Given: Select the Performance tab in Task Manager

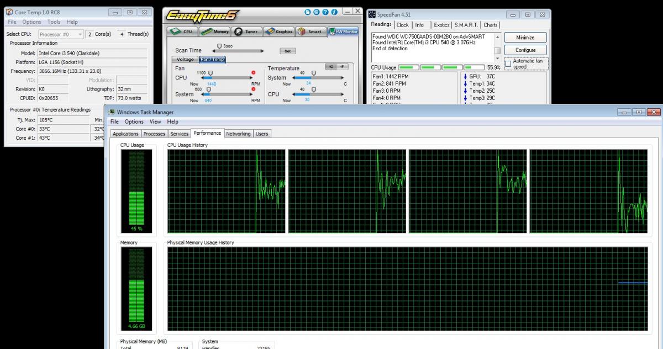Looking at the screenshot, I should 207,133.
